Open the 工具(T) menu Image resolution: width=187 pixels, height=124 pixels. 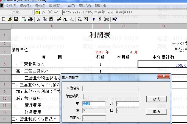click(69, 6)
